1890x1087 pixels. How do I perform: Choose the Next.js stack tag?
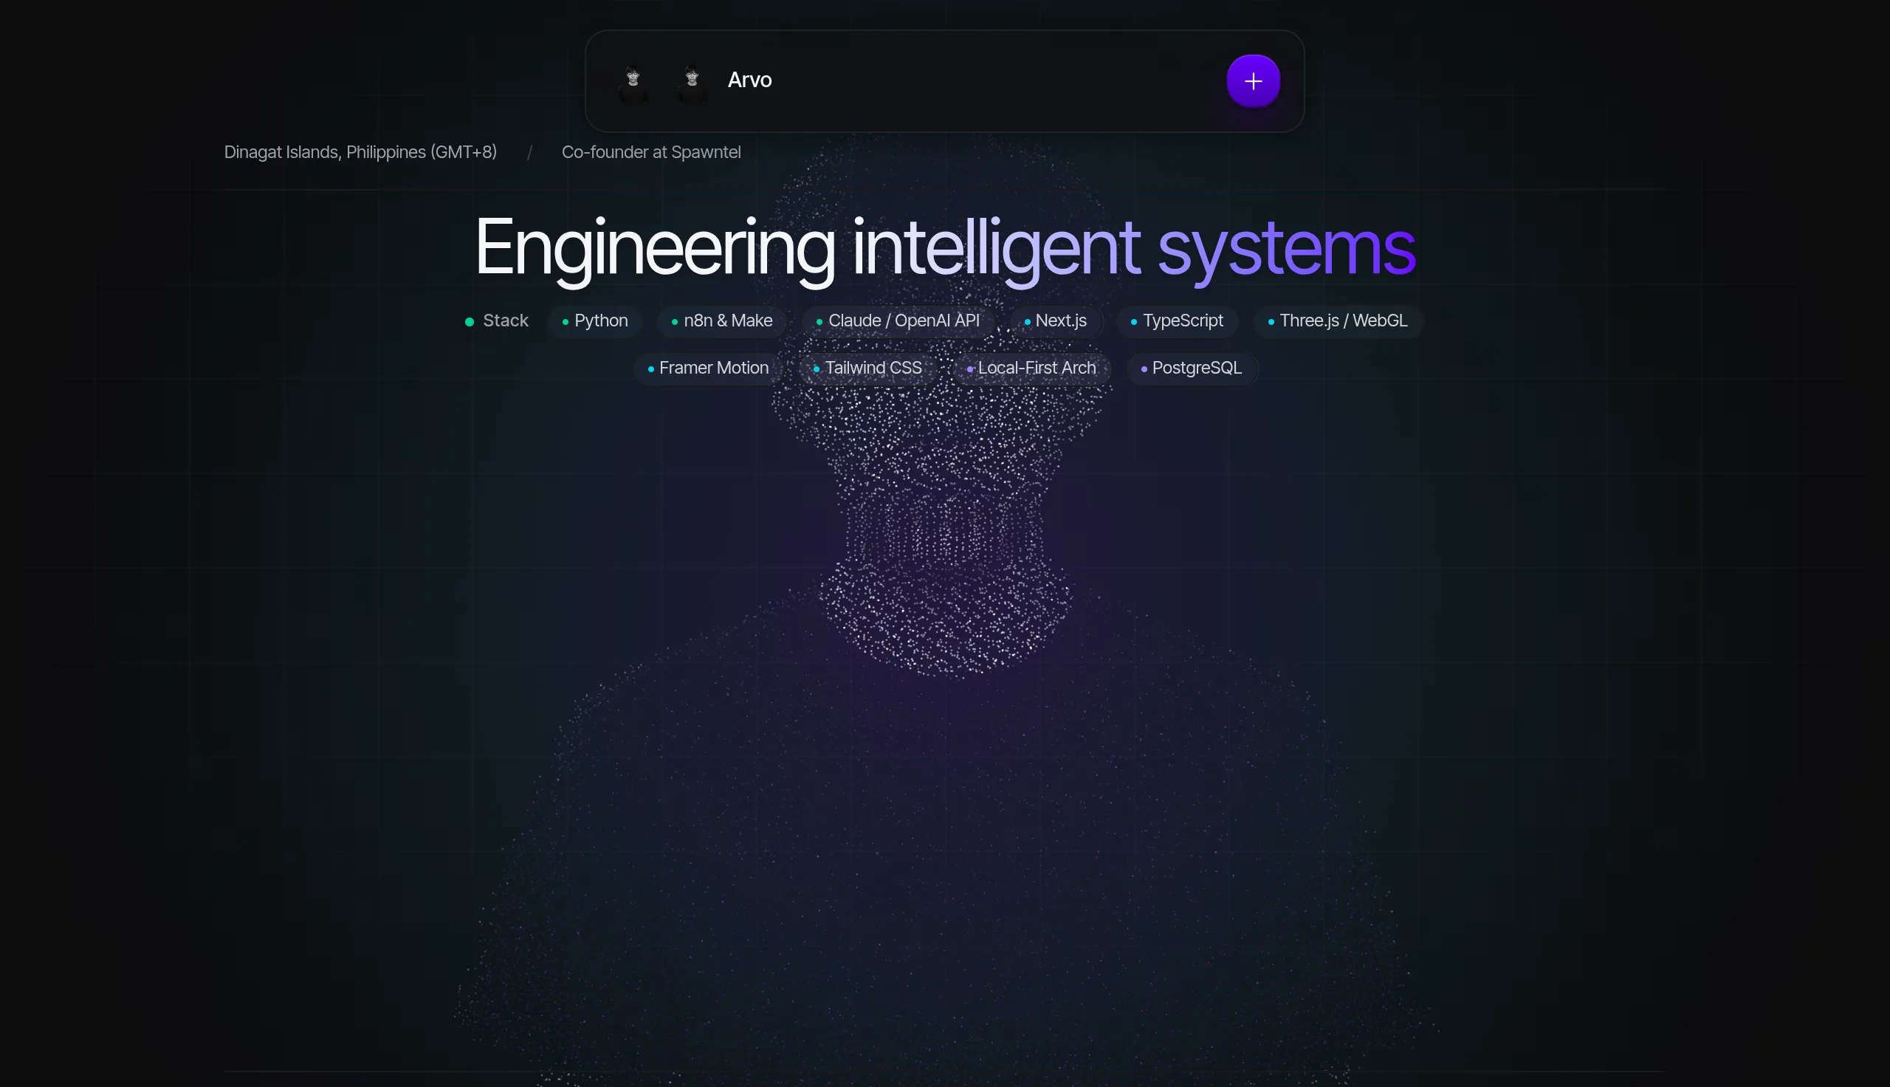[x=1055, y=321]
